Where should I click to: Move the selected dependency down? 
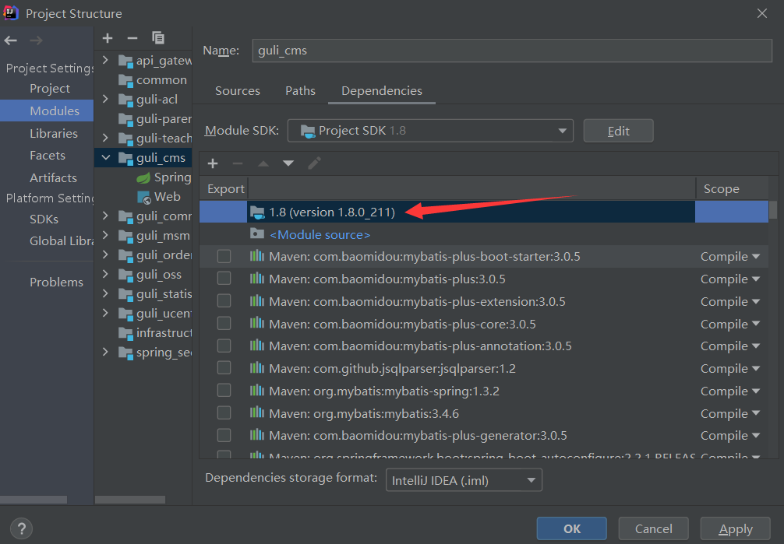(x=288, y=163)
